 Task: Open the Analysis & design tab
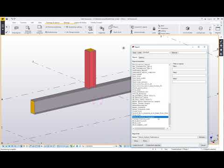coord(80,23)
